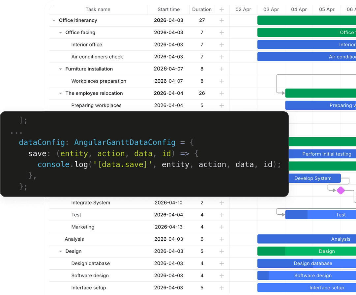356x295 pixels.
Task: Click the Perform Initial testing task bar
Action: click(322, 154)
